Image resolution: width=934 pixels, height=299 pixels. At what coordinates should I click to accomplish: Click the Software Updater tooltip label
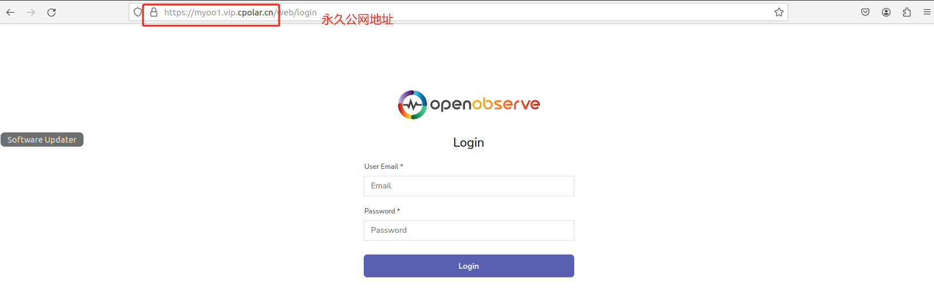42,140
